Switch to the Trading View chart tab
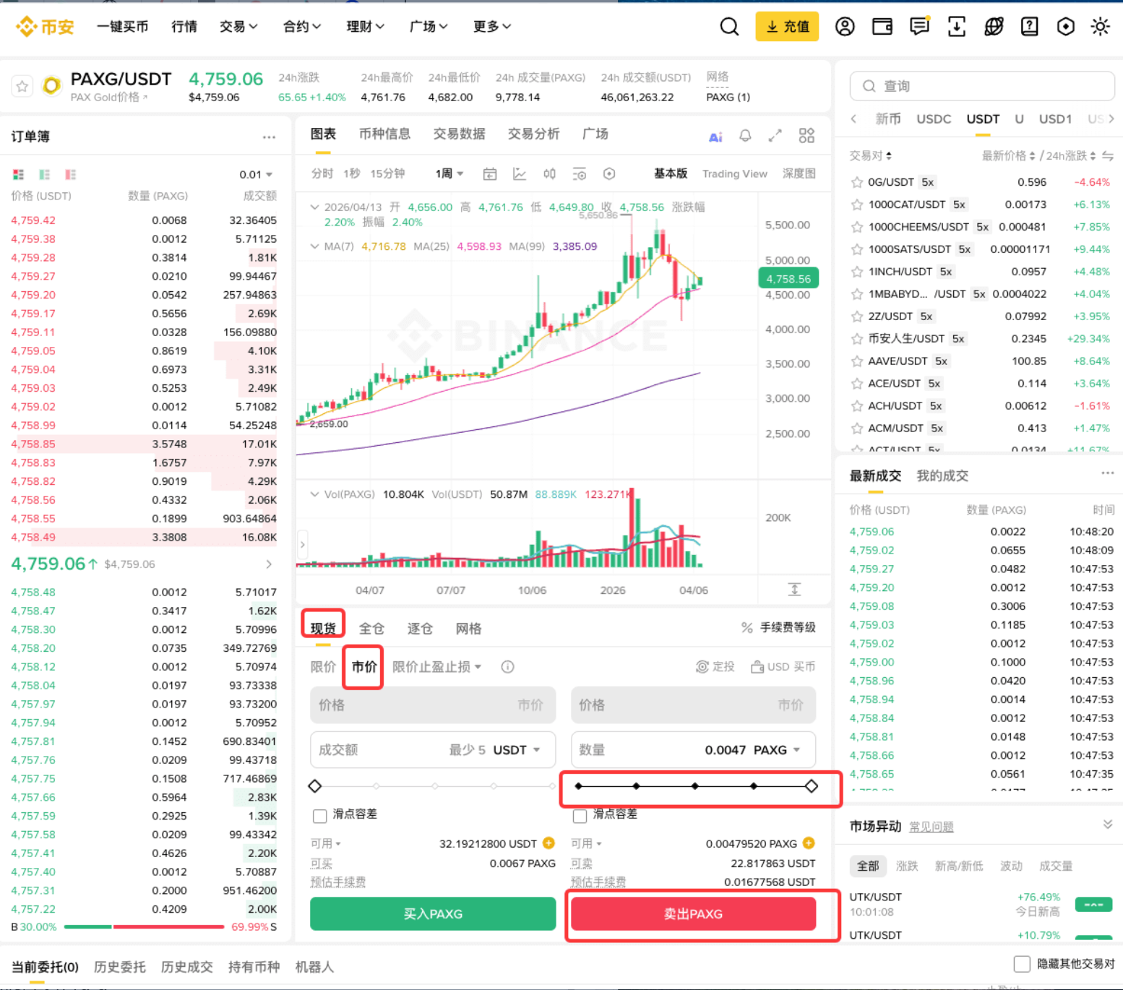1123x990 pixels. tap(735, 173)
